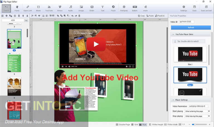The width and height of the screenshot is (214, 127).
Task: Edit the page number field 4/50
Action: 13,20
